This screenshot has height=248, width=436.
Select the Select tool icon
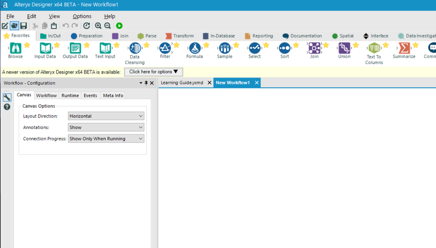click(254, 48)
